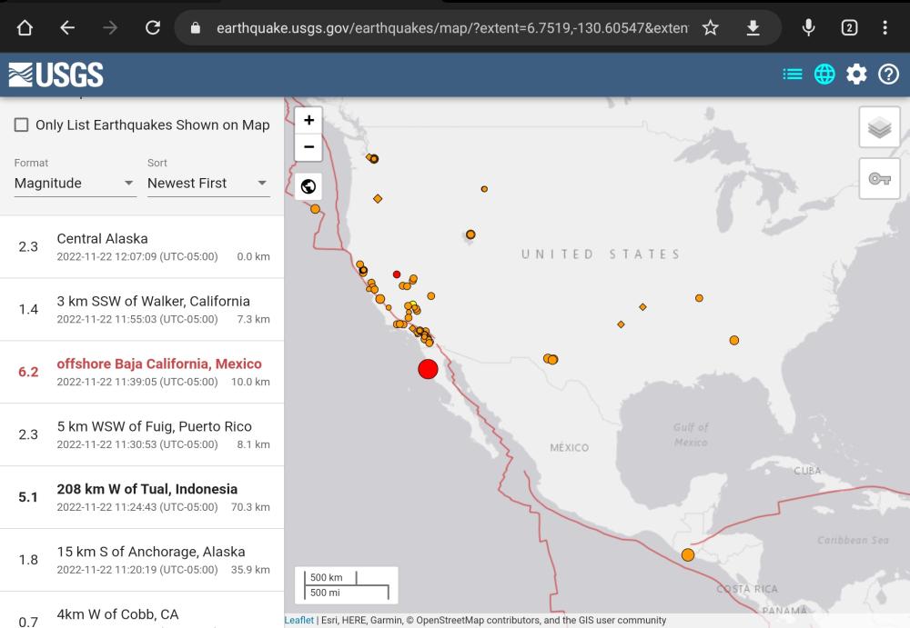Click the zoom to world globe button
The image size is (910, 628).
(x=308, y=186)
